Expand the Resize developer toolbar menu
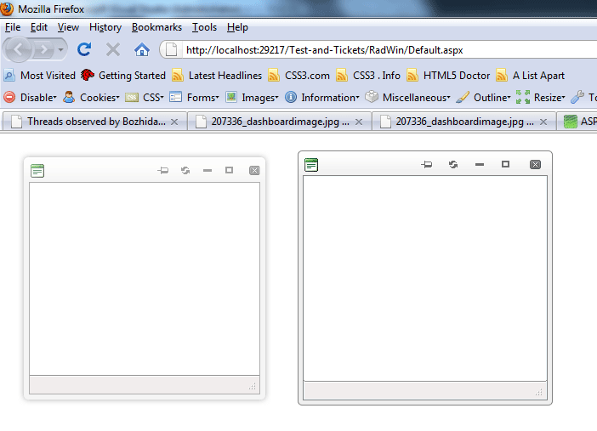The image size is (597, 431). coord(541,98)
